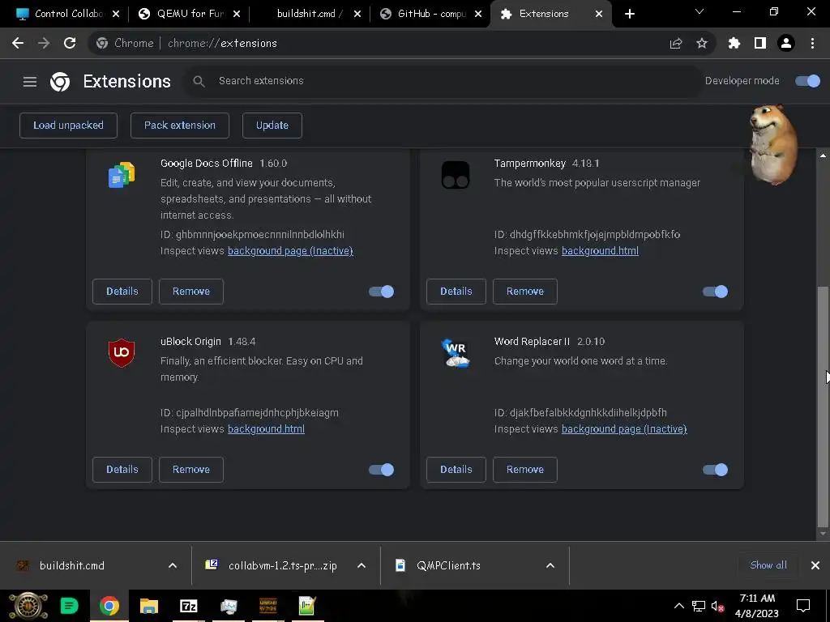
Task: Click the Chrome logo beside Extensions title
Action: [60, 82]
